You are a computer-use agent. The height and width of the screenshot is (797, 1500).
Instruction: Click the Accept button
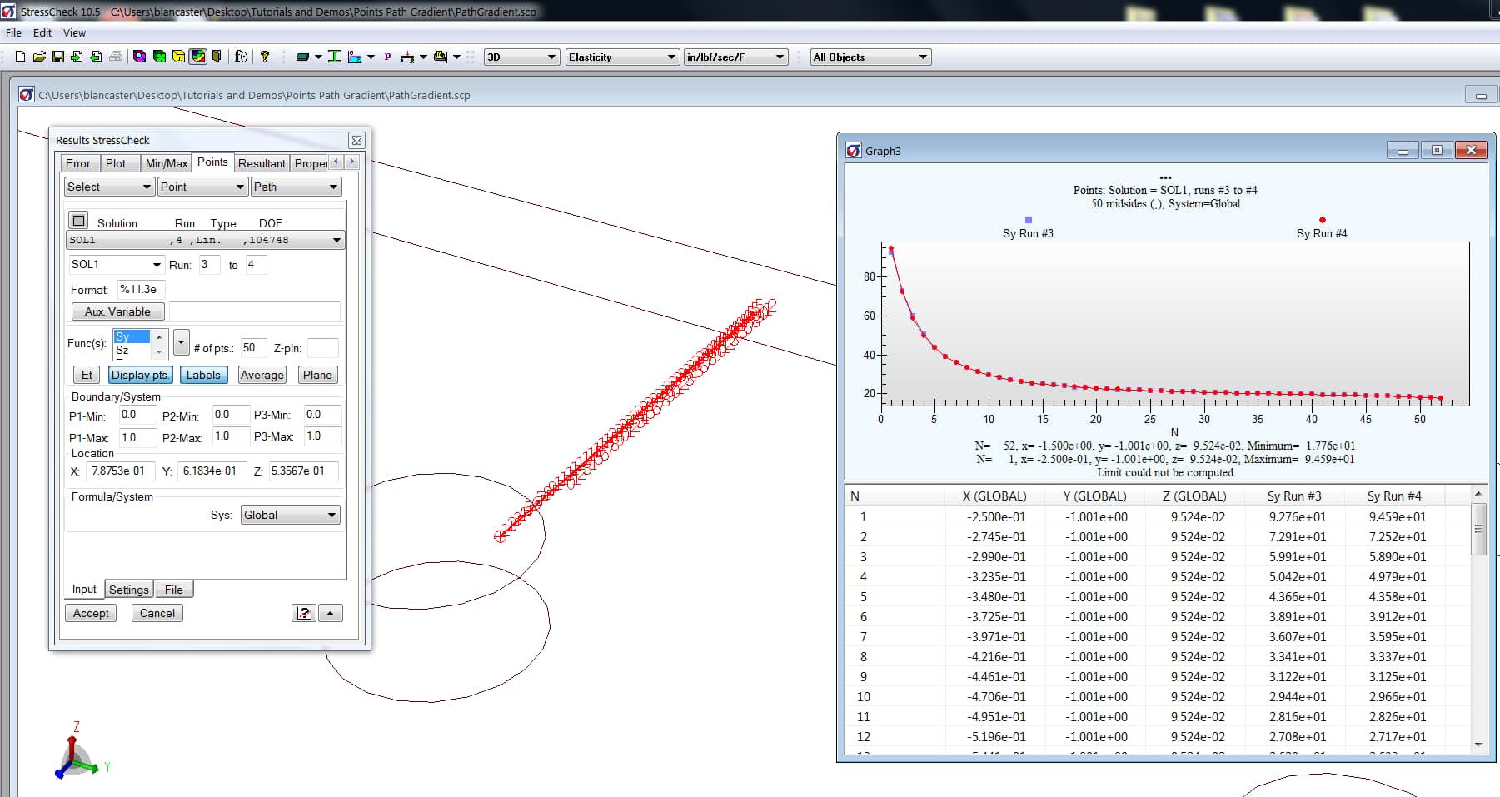click(x=90, y=613)
